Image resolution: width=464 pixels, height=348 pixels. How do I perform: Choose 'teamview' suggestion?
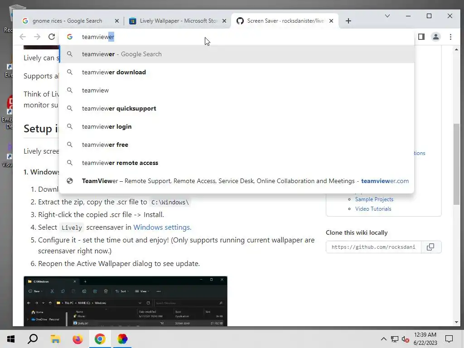coord(237,90)
